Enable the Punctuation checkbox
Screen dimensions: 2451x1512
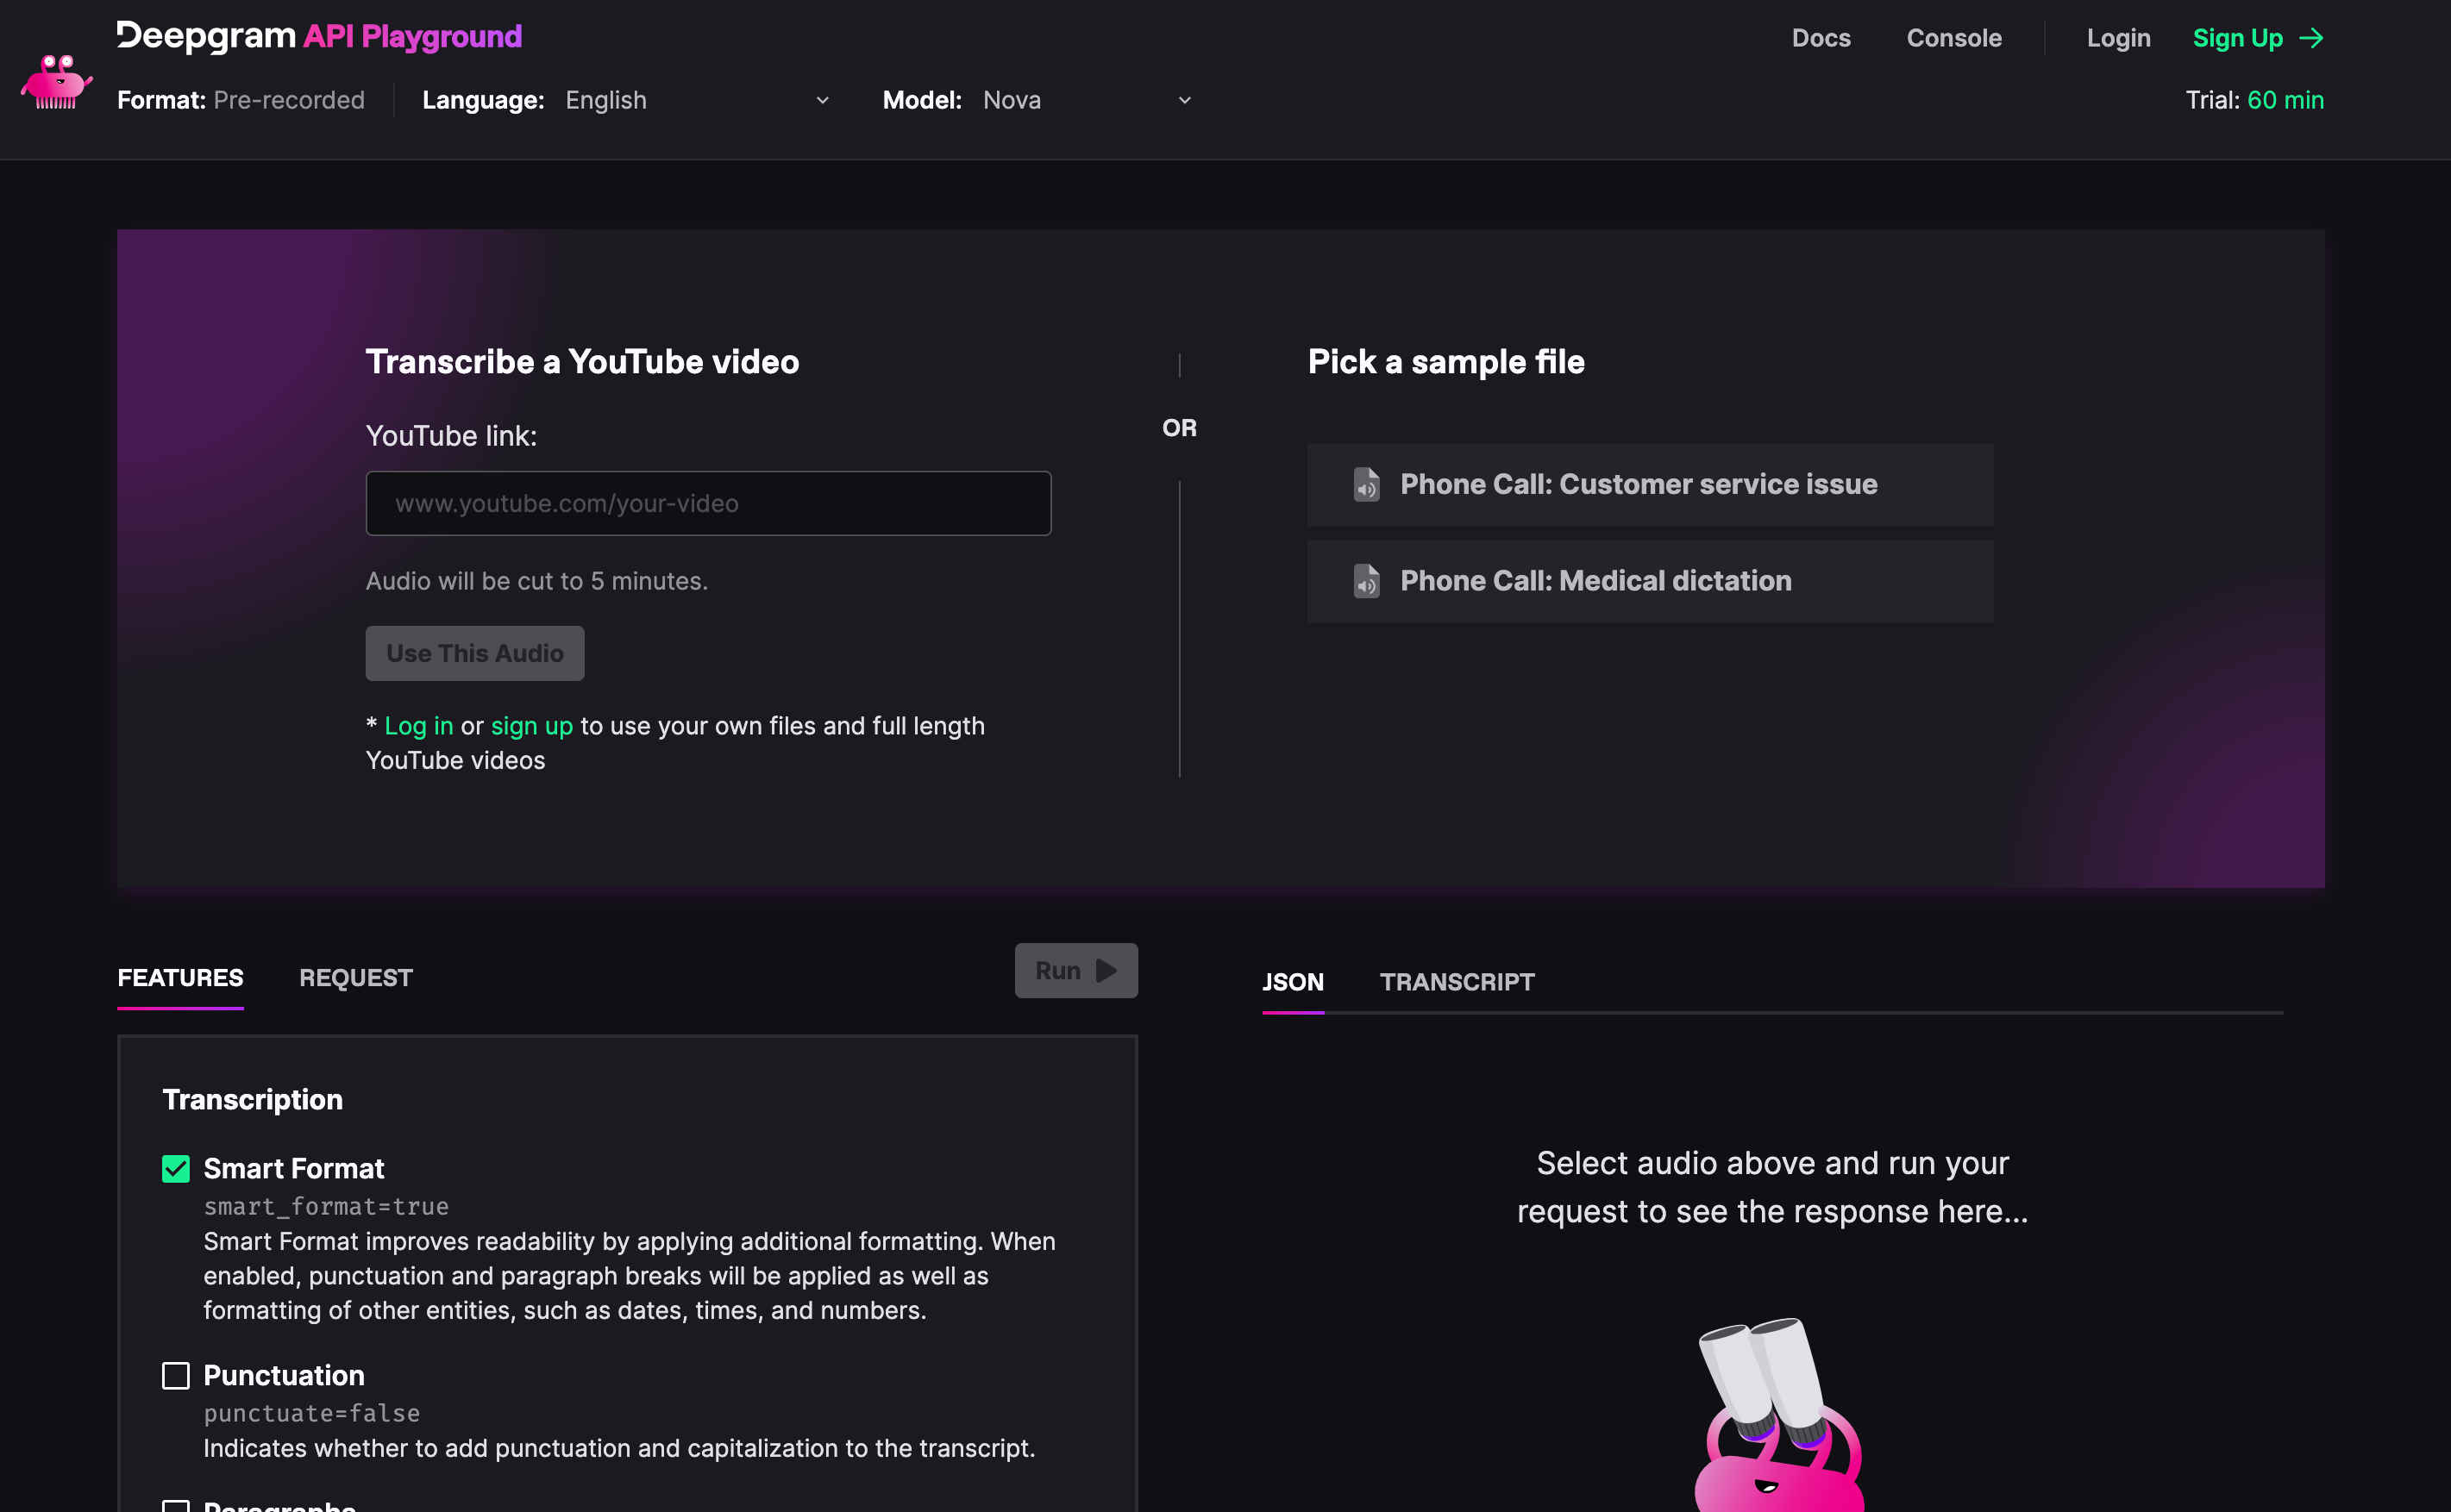tap(176, 1375)
